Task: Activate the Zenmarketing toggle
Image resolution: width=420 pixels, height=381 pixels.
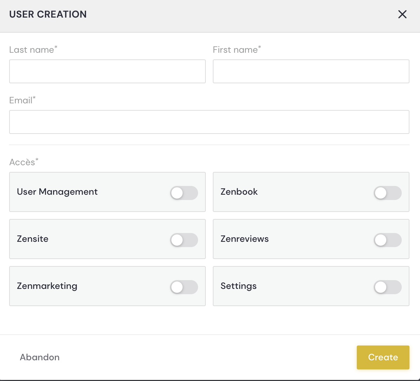Action: point(184,287)
